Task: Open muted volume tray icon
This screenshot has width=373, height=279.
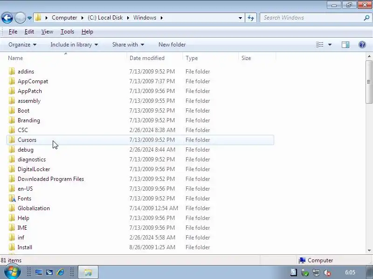Action: 327,272
